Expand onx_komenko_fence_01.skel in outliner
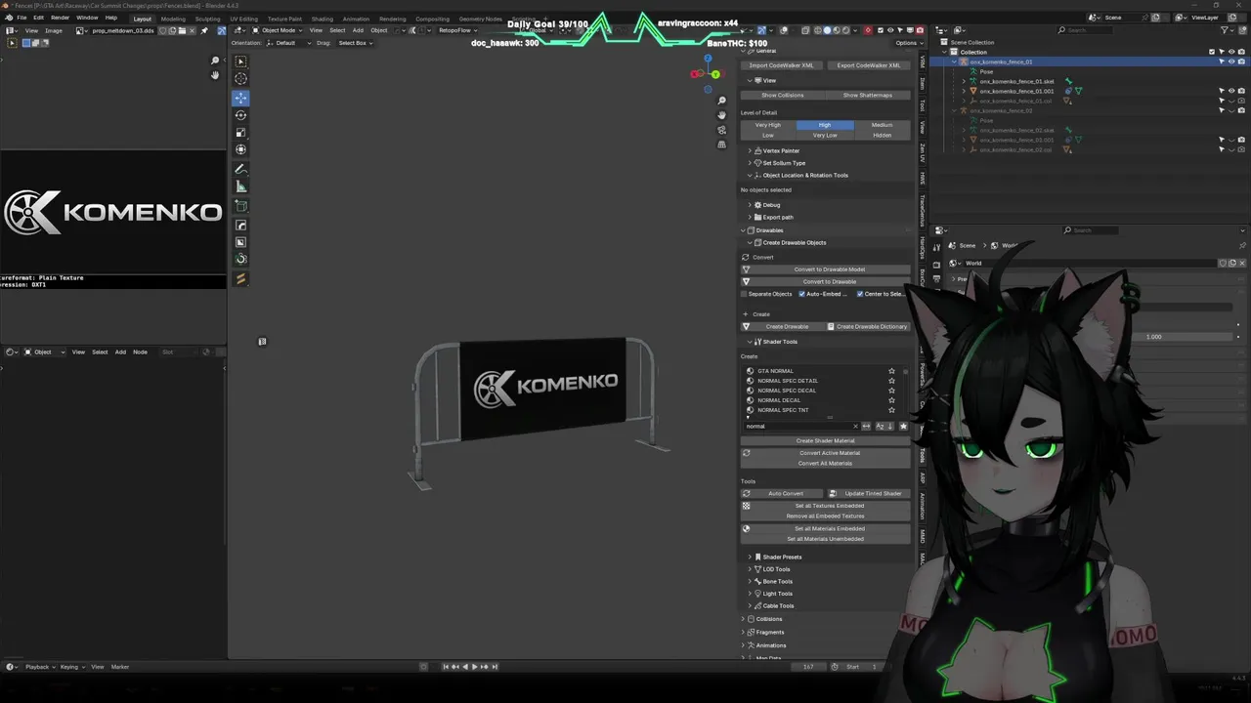The image size is (1251, 703). tap(964, 81)
